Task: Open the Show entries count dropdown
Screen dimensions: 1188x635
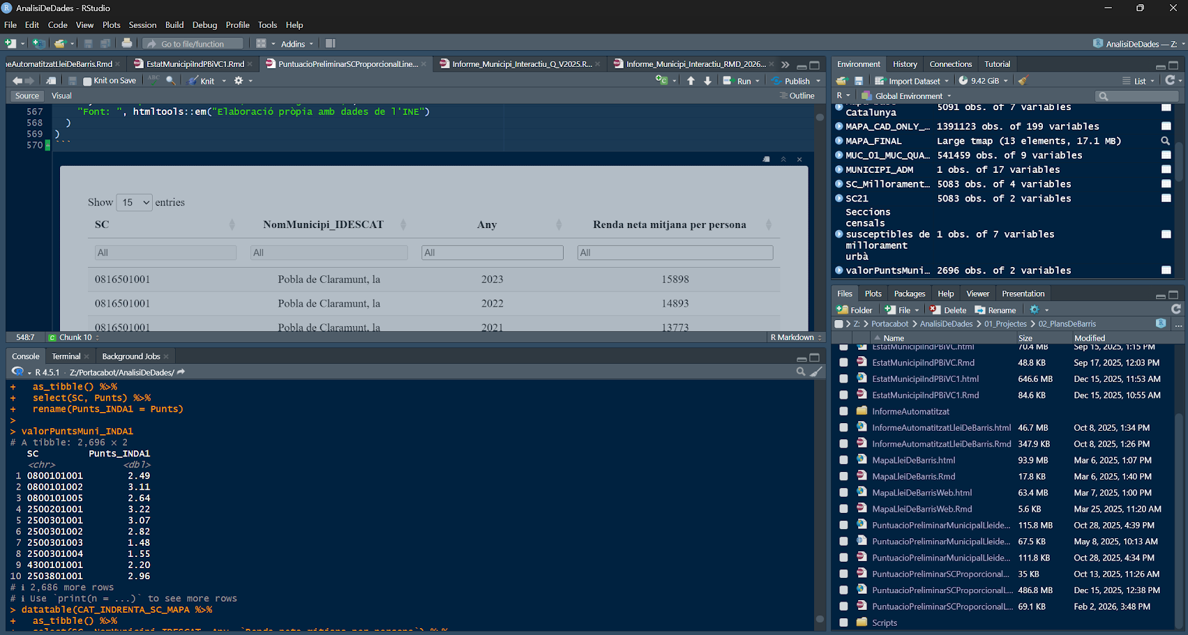Action: point(134,202)
